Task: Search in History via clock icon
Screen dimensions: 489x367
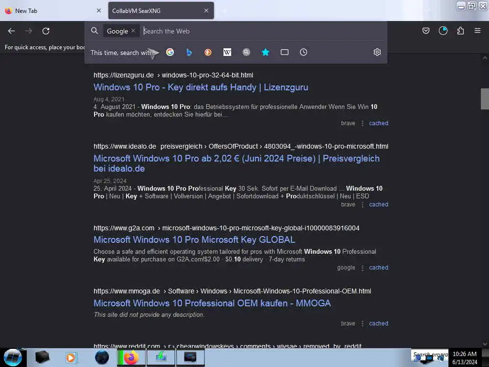Action: [303, 52]
